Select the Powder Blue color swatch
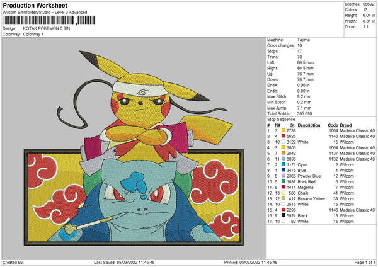The height and width of the screenshot is (267, 378). tap(283, 176)
